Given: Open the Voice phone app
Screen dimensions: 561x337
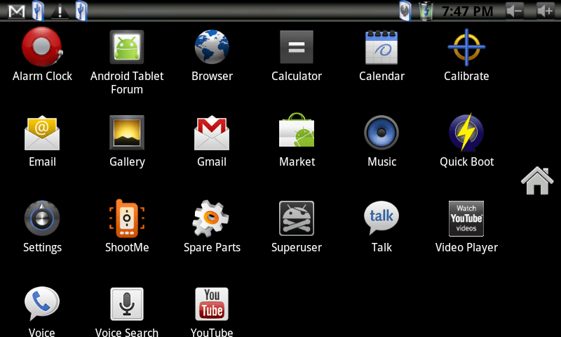Looking at the screenshot, I should [x=42, y=303].
